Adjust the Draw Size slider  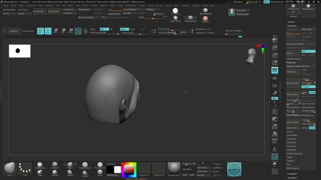click(172, 32)
